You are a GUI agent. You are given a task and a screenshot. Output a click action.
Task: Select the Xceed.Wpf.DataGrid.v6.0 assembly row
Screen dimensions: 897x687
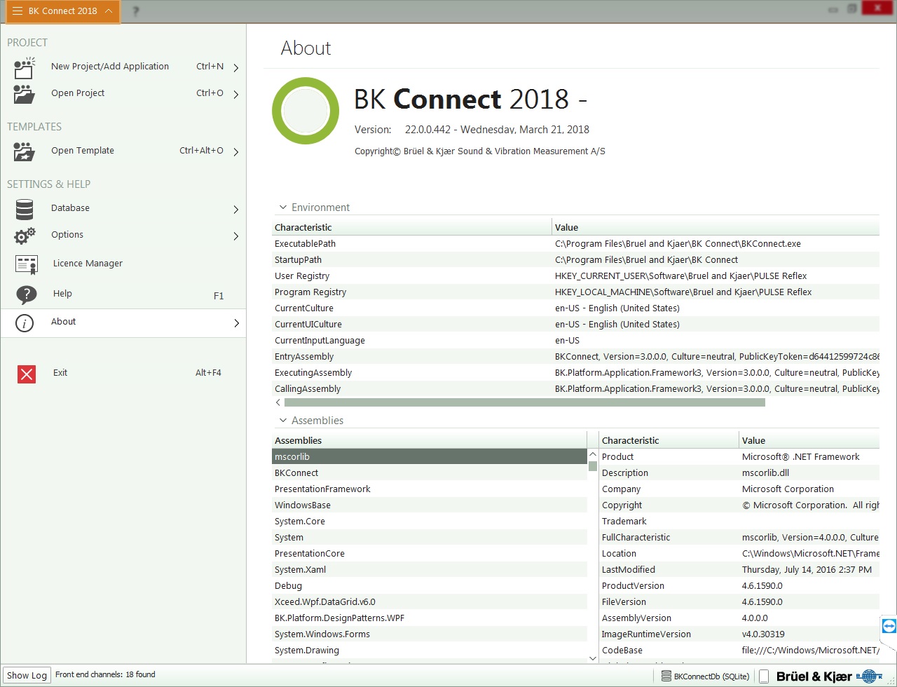pyautogui.click(x=429, y=601)
